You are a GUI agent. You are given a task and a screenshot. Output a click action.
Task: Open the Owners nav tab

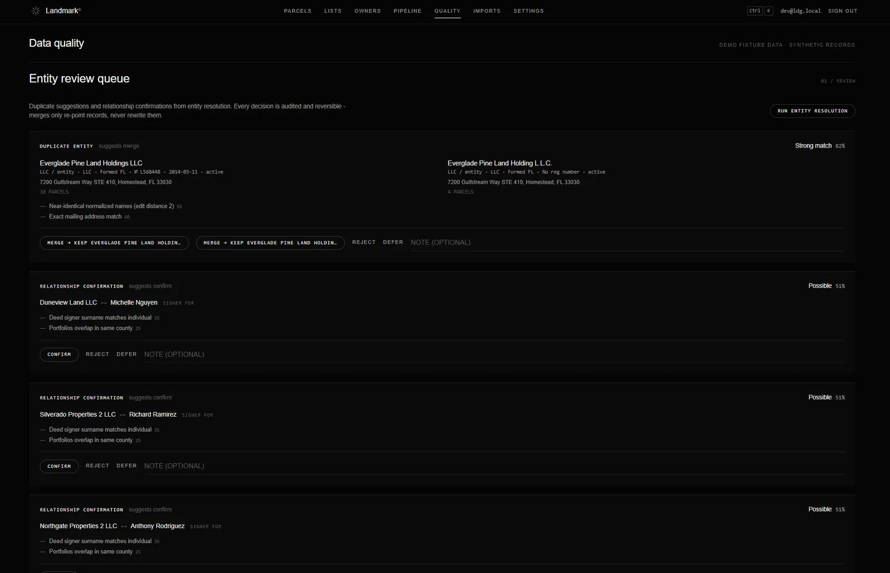(368, 11)
